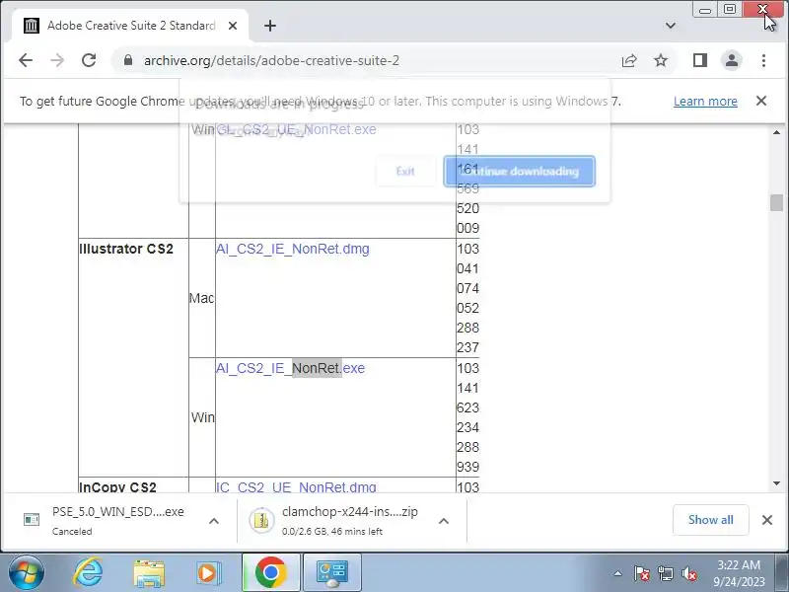Click the Mac cell in Illustrator row
The height and width of the screenshot is (592, 789).
[202, 298]
